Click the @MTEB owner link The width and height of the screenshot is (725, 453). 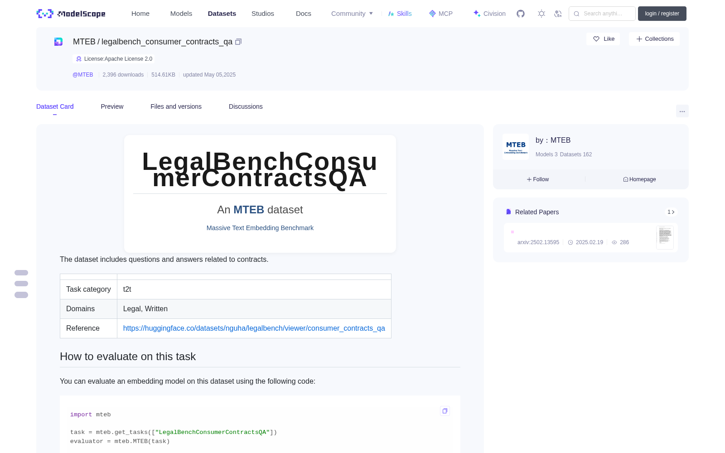83,75
